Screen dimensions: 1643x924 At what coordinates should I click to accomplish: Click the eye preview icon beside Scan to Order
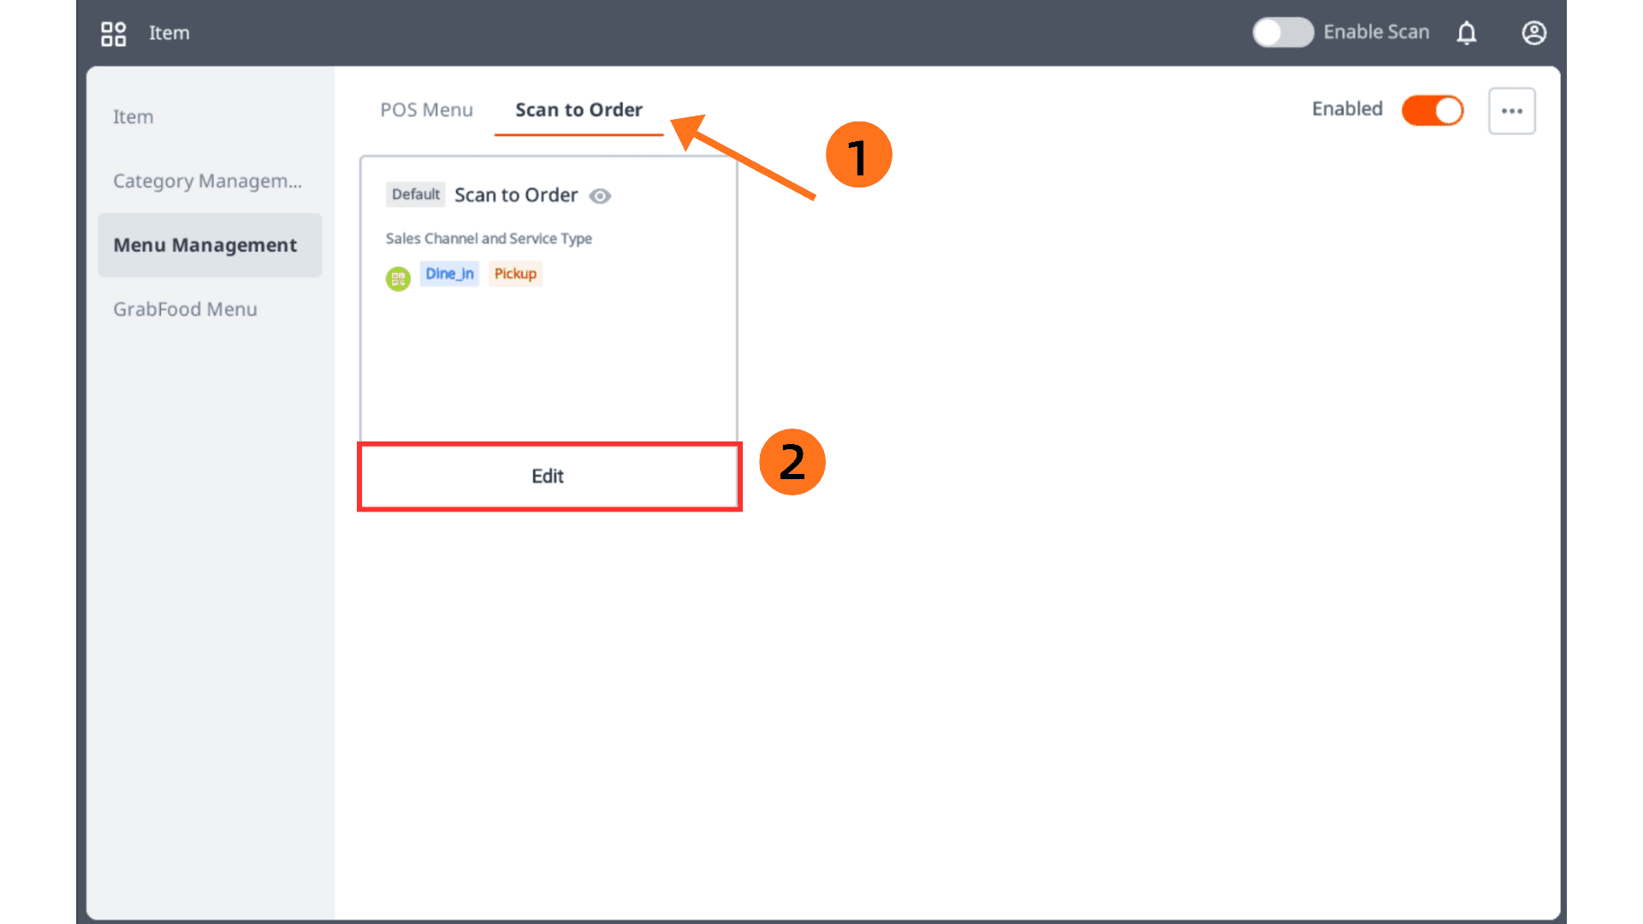click(600, 196)
